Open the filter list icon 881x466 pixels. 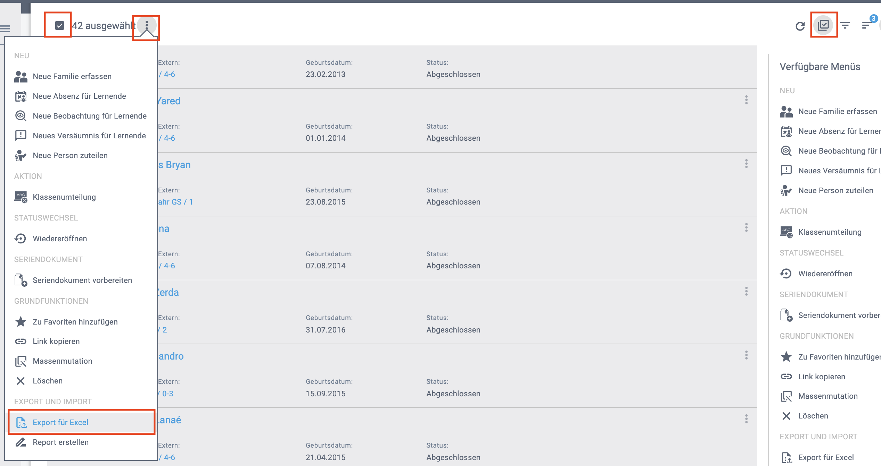845,25
